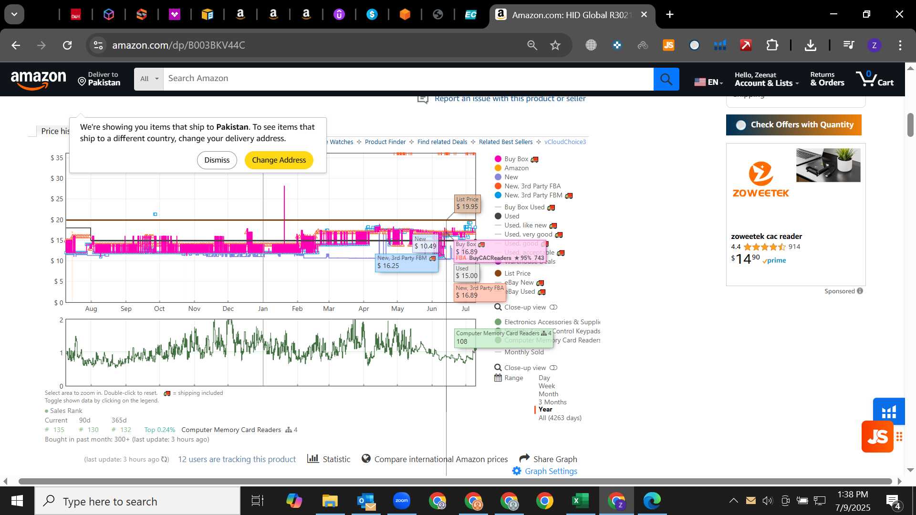Open the orange JS extension in toolbar
Viewport: 916px width, 515px height.
coord(668,45)
